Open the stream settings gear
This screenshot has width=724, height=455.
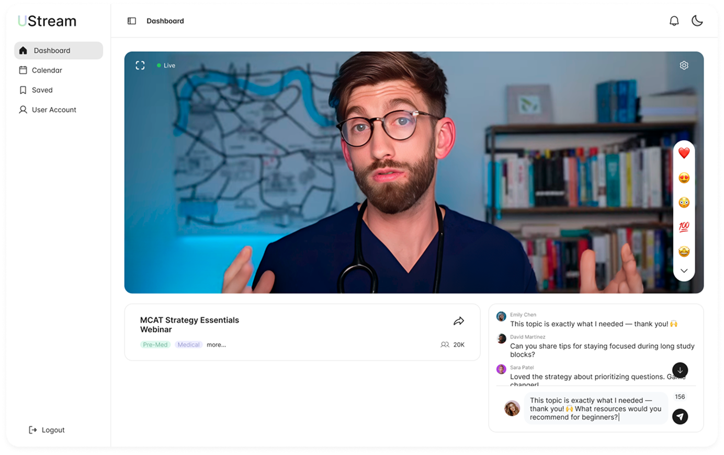coord(684,65)
